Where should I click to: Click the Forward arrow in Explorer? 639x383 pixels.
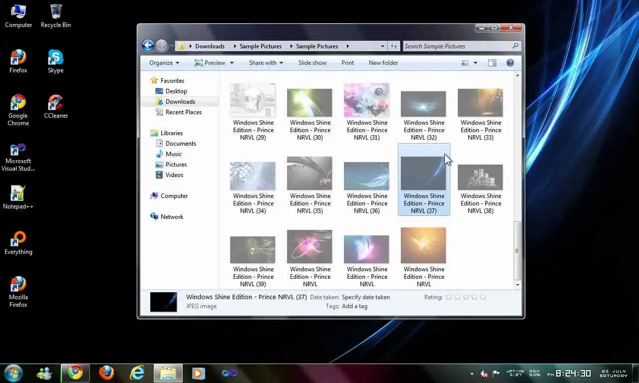161,46
